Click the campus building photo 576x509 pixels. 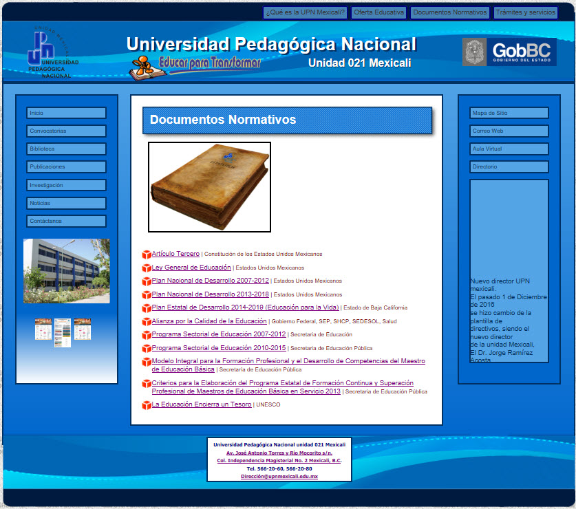coord(67,271)
